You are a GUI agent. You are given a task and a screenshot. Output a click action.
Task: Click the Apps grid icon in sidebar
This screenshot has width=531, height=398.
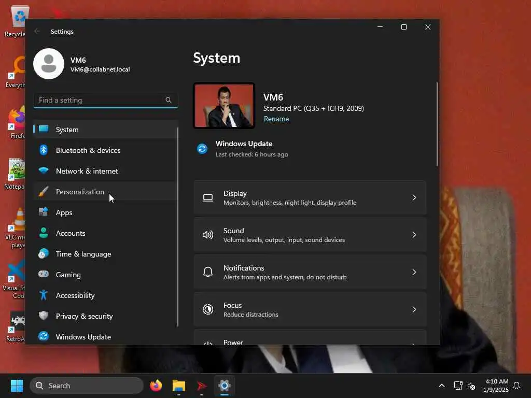pyautogui.click(x=44, y=212)
